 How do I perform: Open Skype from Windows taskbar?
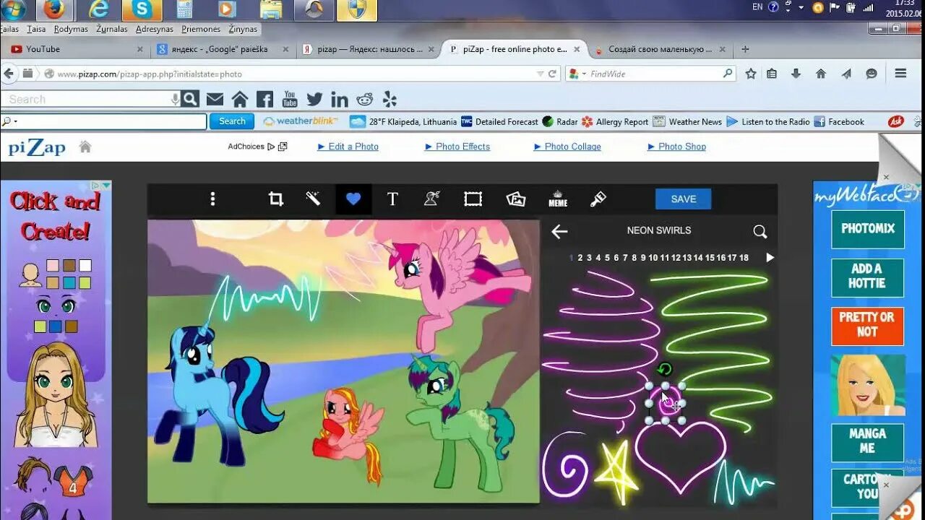coord(142,9)
